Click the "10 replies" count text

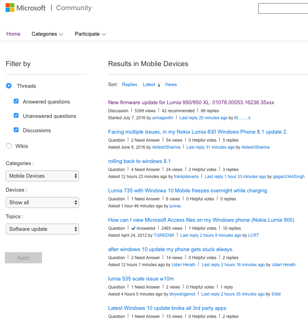[232, 228]
